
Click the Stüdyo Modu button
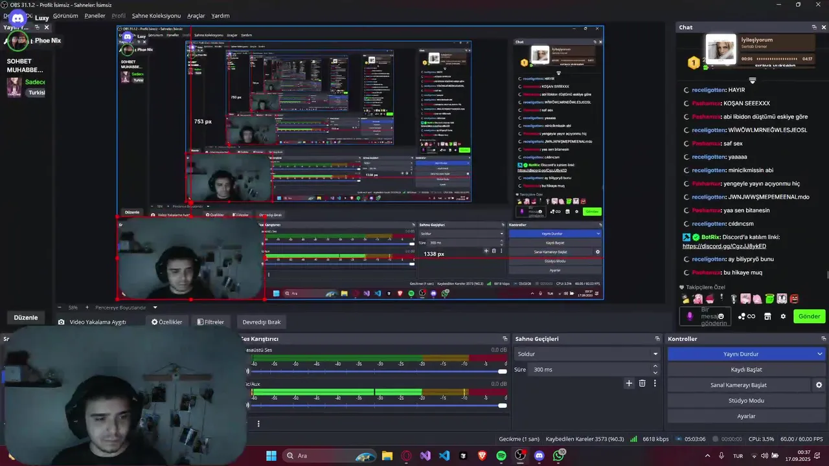(746, 401)
